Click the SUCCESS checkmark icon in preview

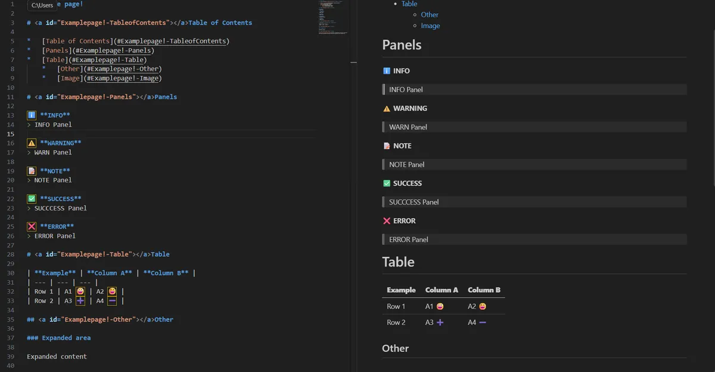click(x=386, y=184)
